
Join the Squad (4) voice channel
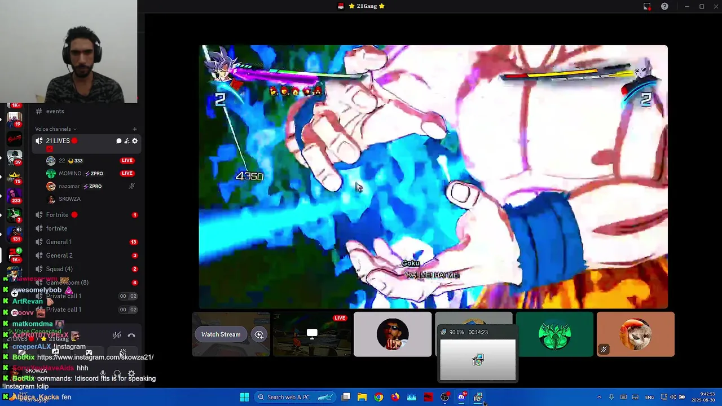[86, 269]
